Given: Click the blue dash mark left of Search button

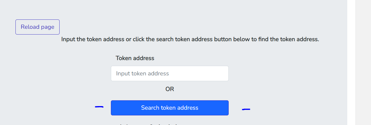Looking at the screenshot, I should [99, 107].
